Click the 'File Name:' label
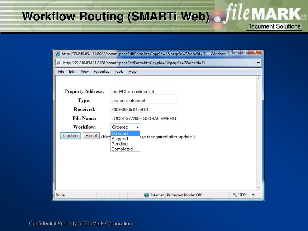 (85, 119)
